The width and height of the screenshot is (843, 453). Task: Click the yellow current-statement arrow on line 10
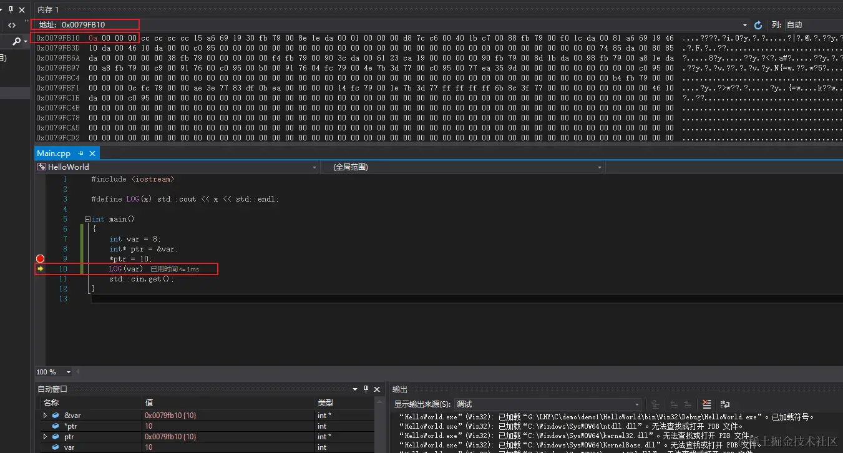click(41, 269)
